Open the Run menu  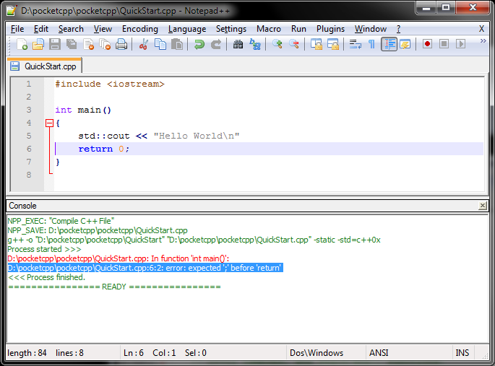click(298, 29)
